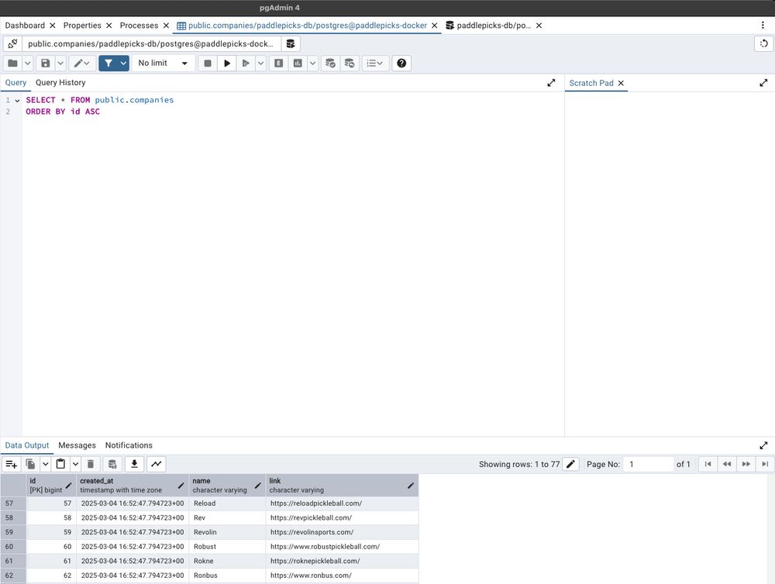Click the edit rows range pencil icon

(x=570, y=464)
